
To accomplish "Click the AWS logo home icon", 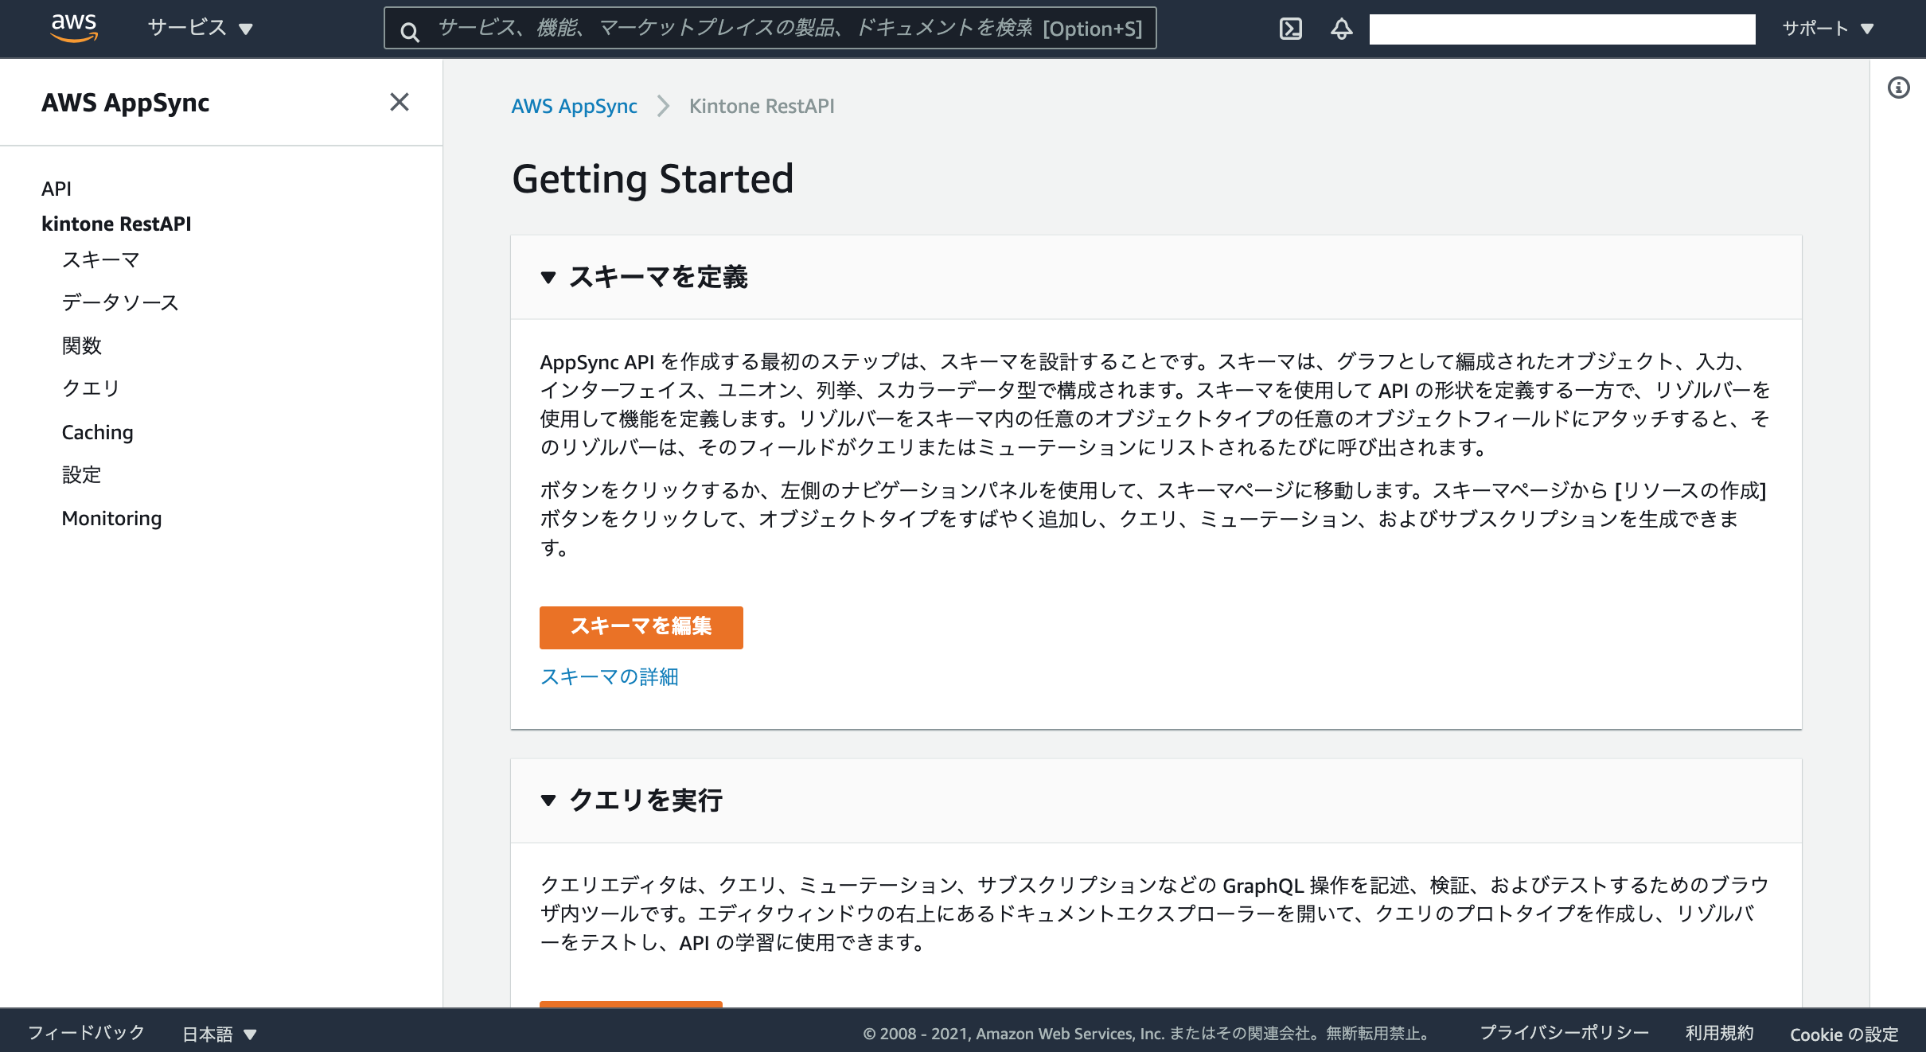I will [x=74, y=27].
